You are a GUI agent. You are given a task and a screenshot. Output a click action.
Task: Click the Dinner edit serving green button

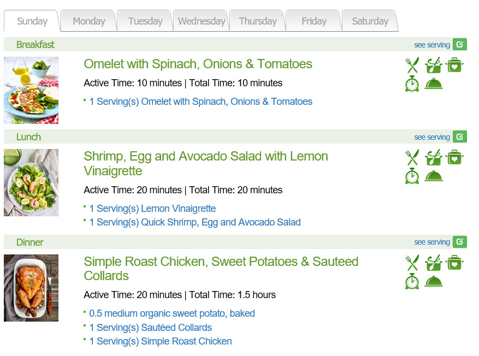click(459, 242)
